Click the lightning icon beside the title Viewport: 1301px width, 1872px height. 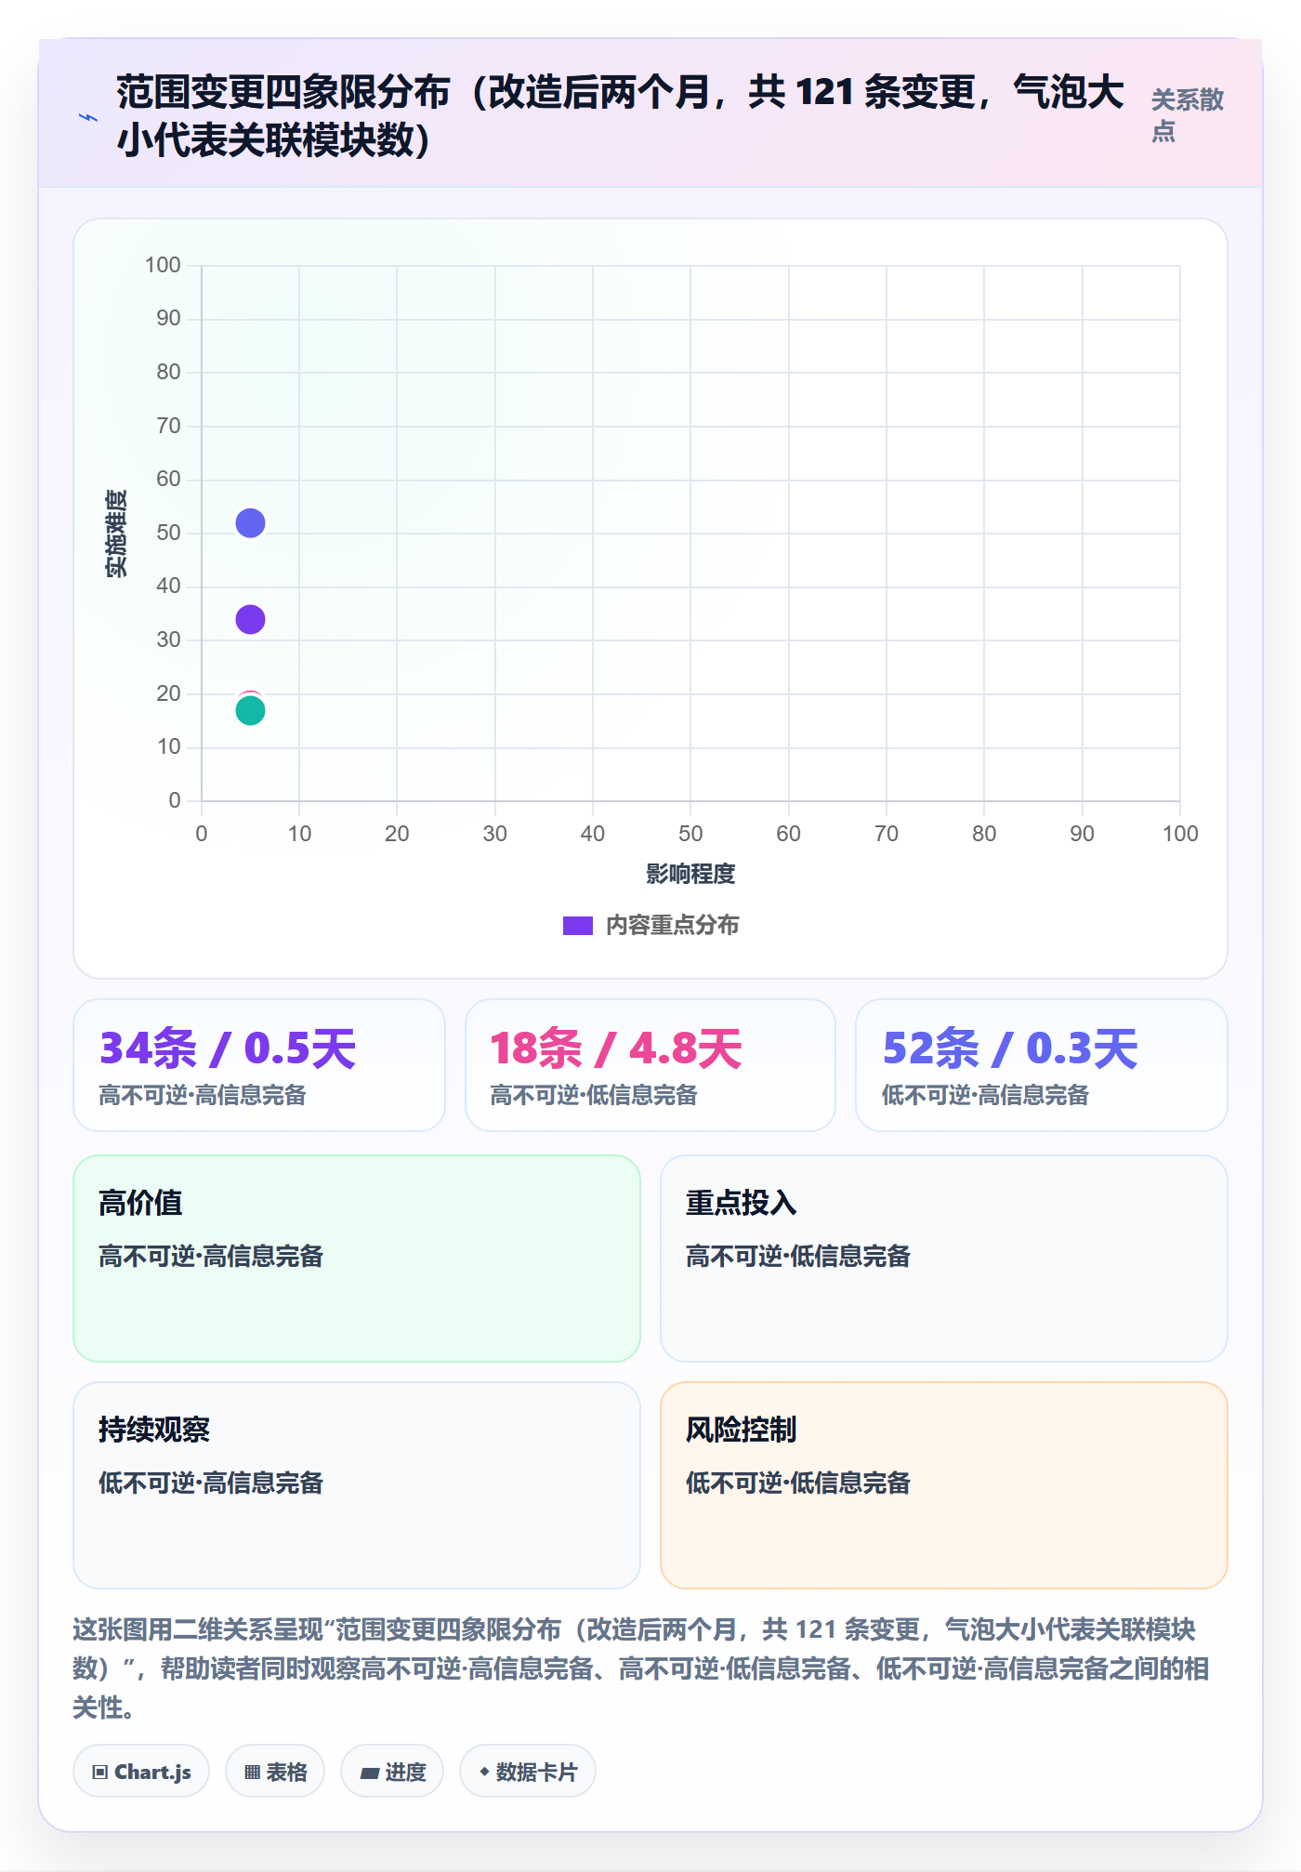tap(88, 117)
